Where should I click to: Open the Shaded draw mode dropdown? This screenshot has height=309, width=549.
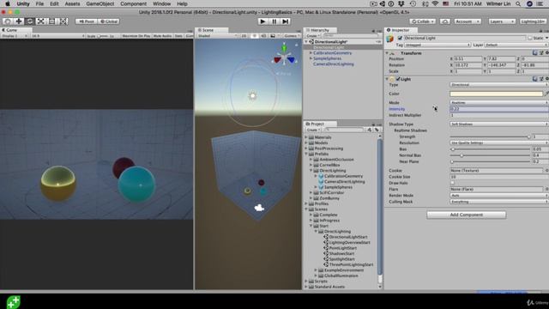point(217,36)
